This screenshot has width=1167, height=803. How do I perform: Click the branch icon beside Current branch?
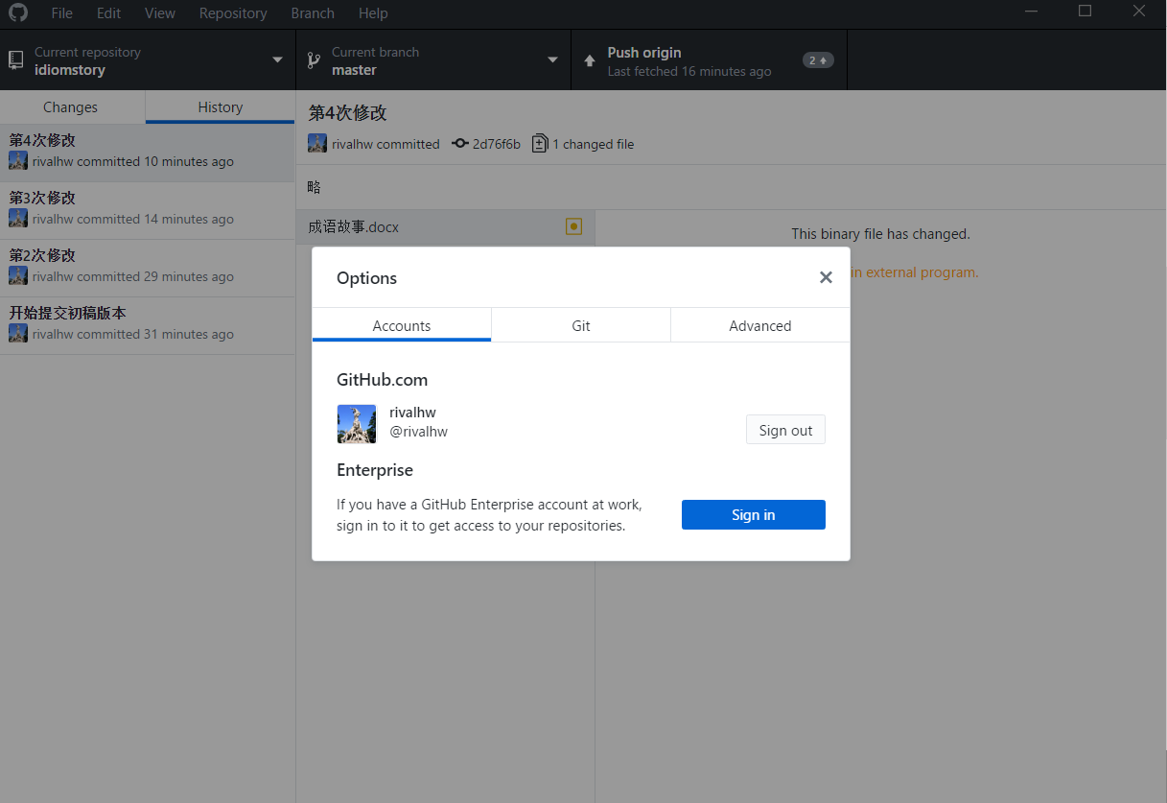click(313, 60)
